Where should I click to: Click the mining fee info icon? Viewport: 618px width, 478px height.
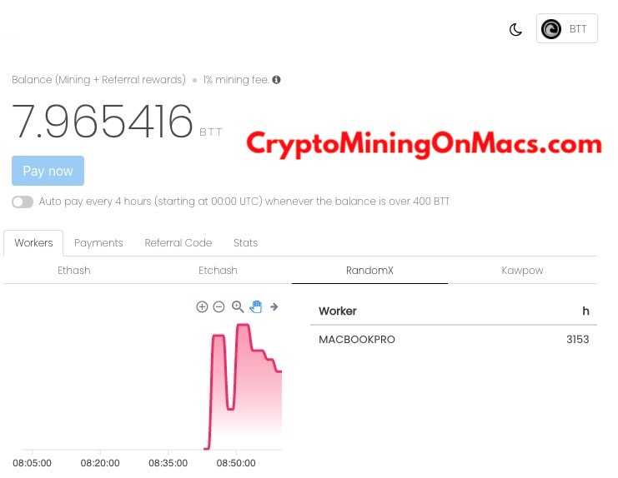pyautogui.click(x=276, y=80)
